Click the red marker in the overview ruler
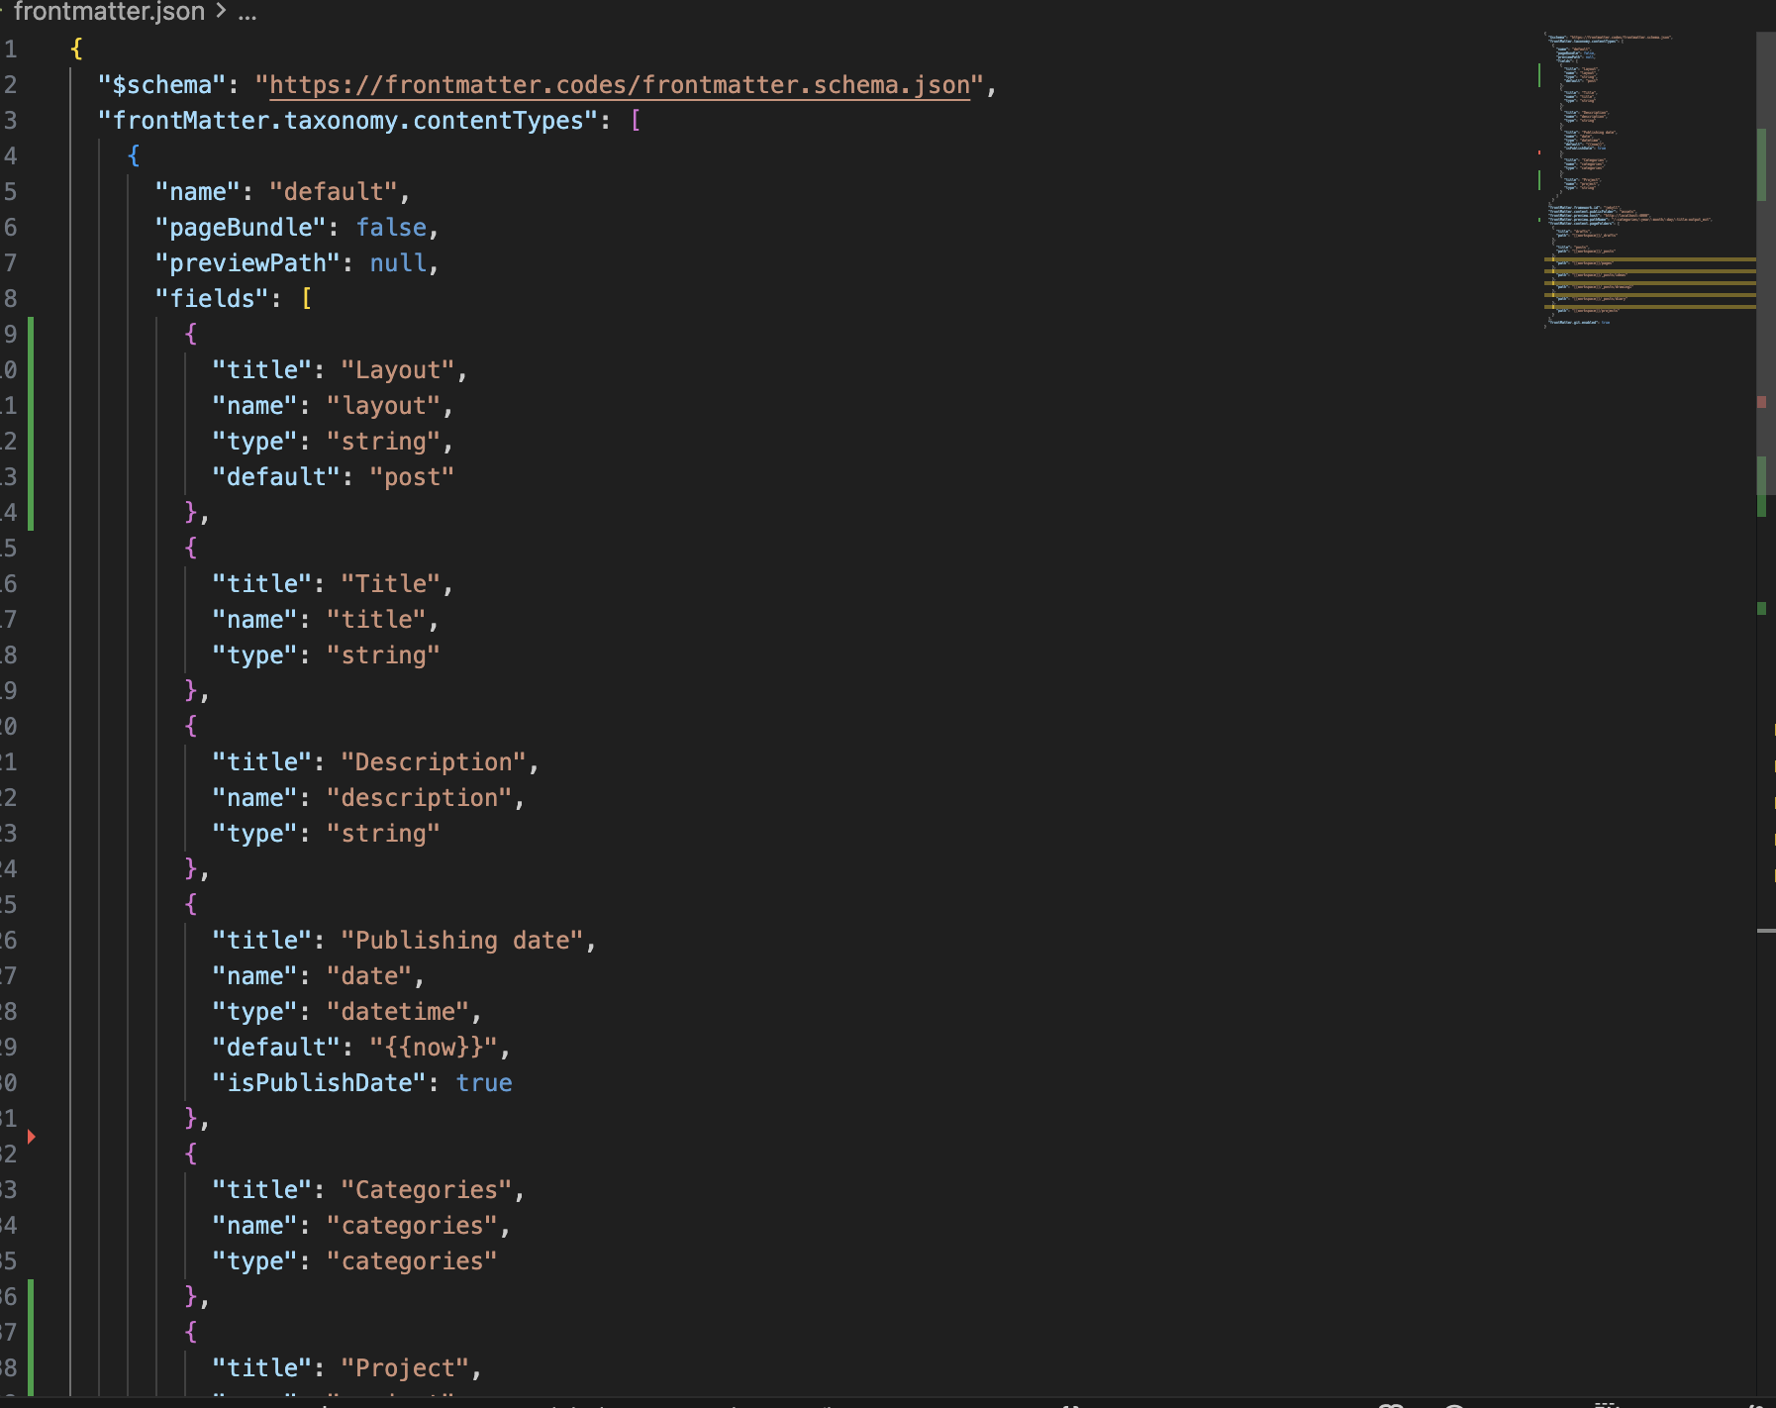The height and width of the screenshot is (1408, 1776). coord(1762,402)
